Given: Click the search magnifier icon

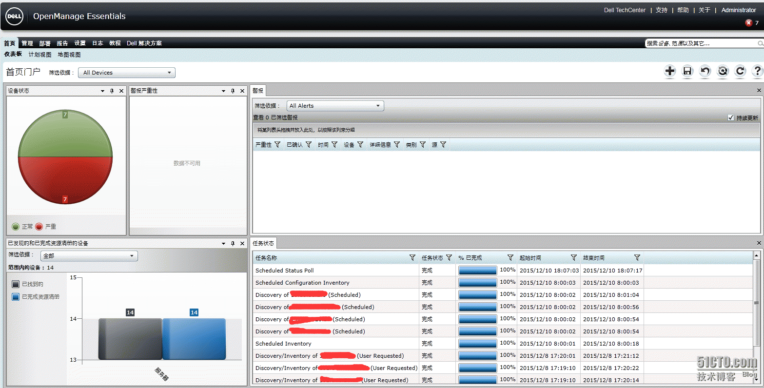Looking at the screenshot, I should coord(760,43).
